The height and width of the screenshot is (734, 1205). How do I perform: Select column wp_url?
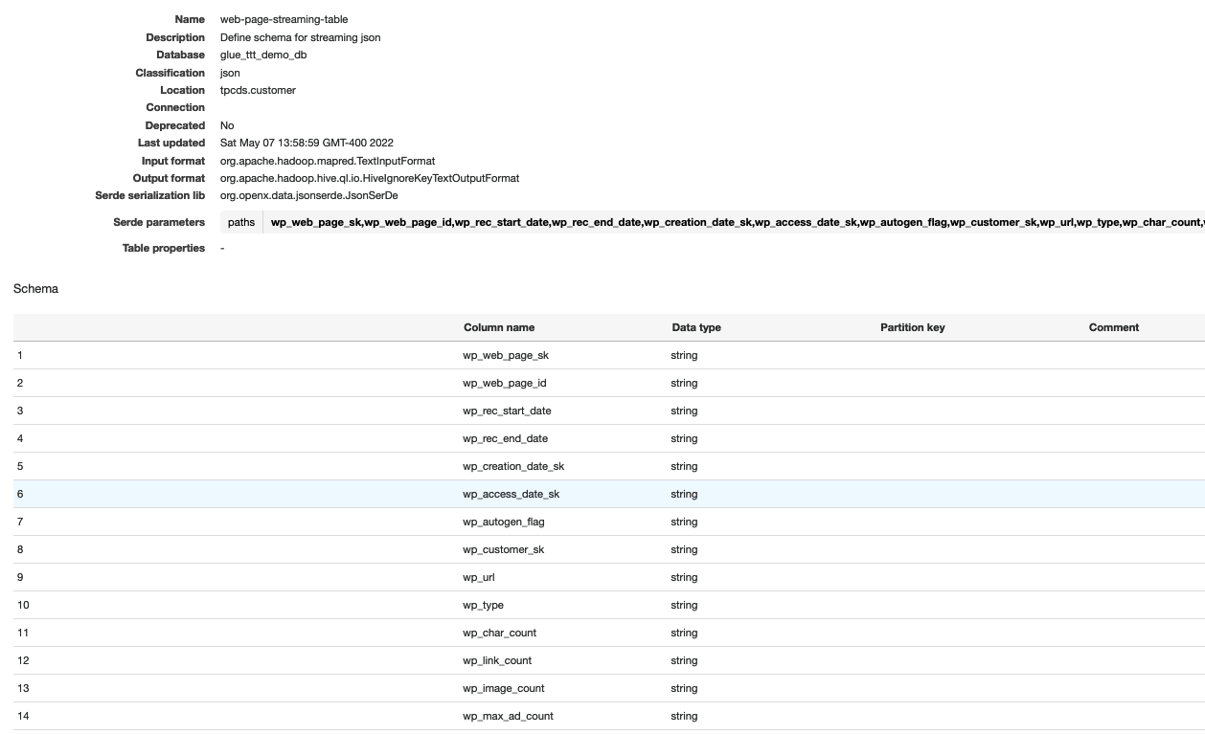(478, 577)
